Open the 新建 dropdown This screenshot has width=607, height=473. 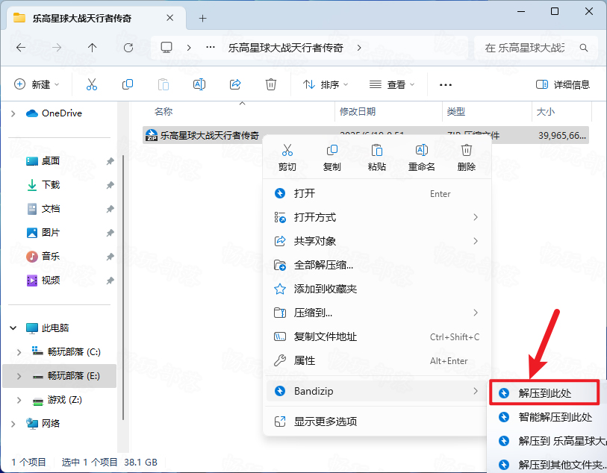click(37, 84)
